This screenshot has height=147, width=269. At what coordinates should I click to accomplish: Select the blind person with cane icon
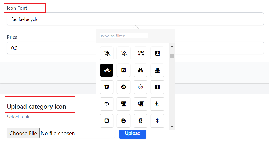[x=157, y=104]
